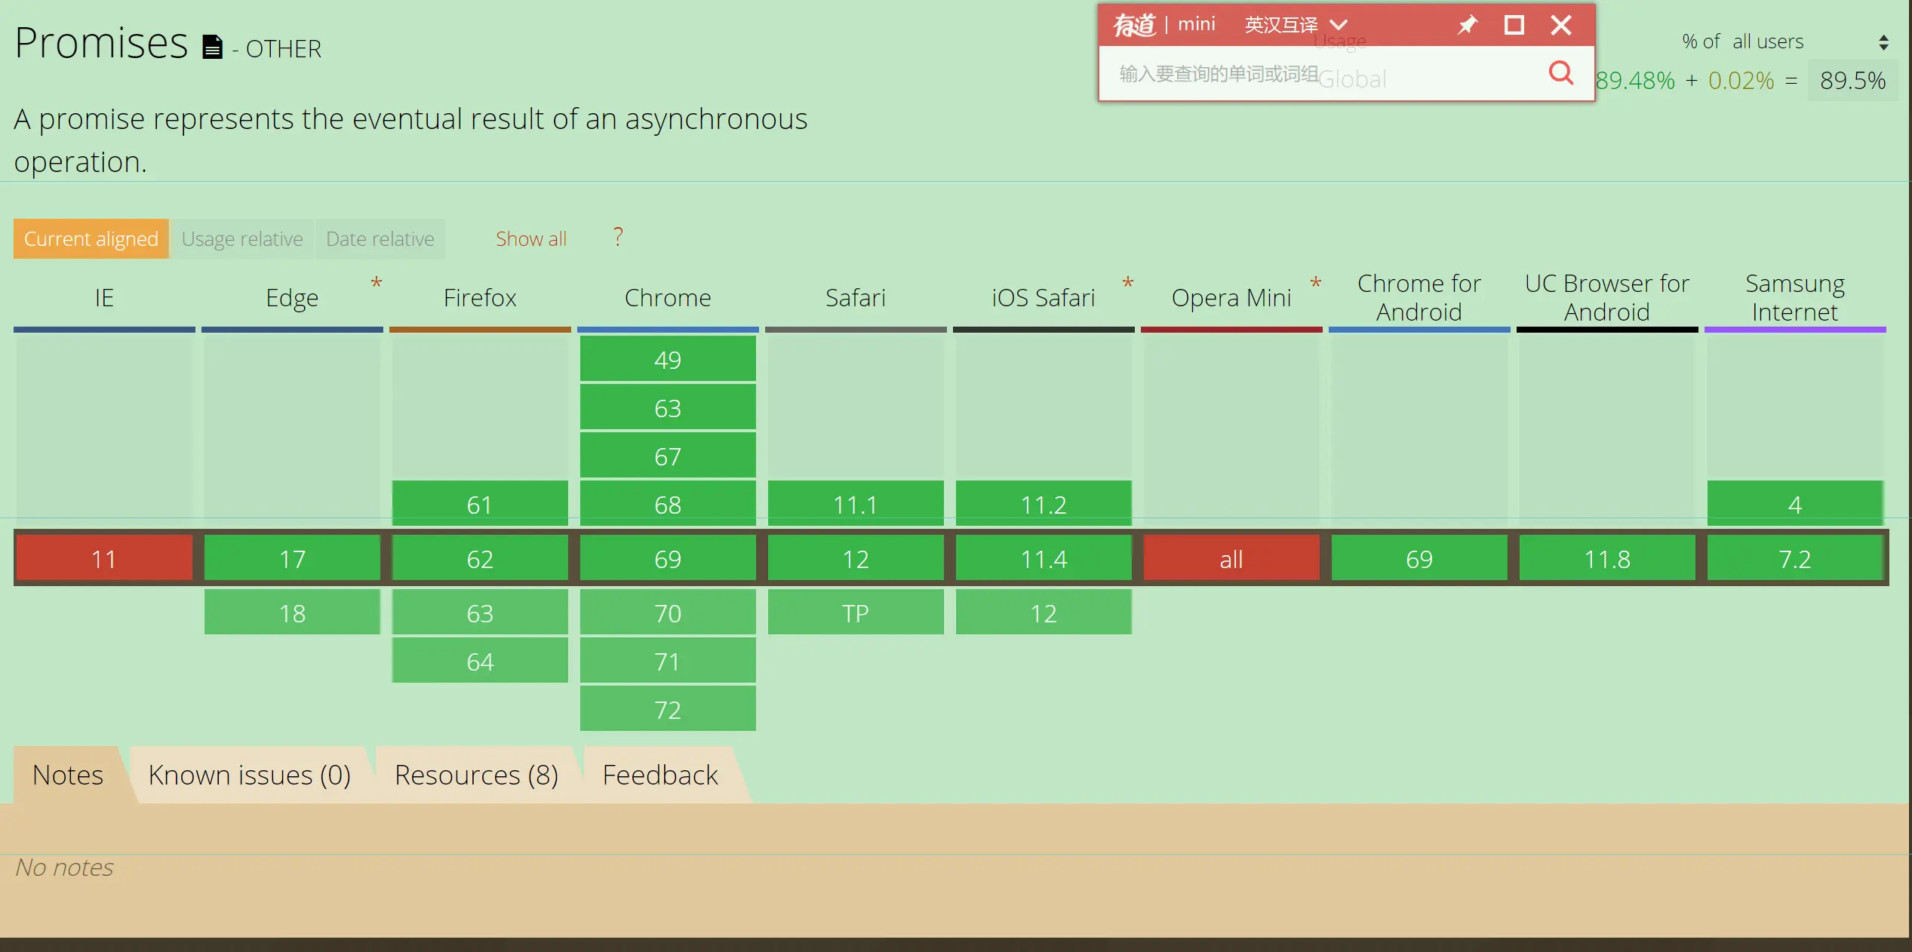Select the Chrome 72 cell
Viewport: 1912px width, 952px height.
(668, 709)
